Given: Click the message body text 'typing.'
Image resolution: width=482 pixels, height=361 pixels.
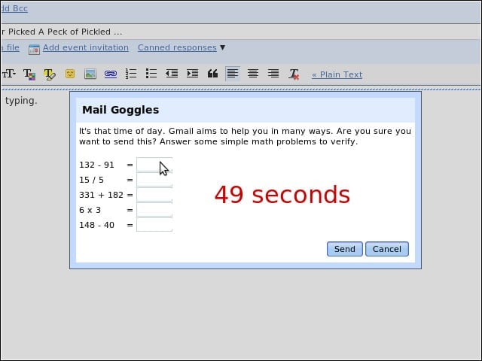Looking at the screenshot, I should pos(21,101).
